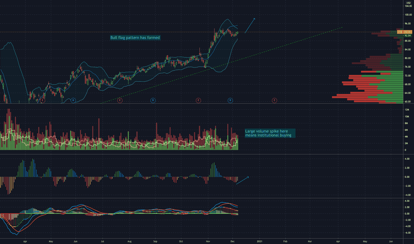Click the 12M volume axis label
The image size is (414, 244).
click(x=406, y=110)
